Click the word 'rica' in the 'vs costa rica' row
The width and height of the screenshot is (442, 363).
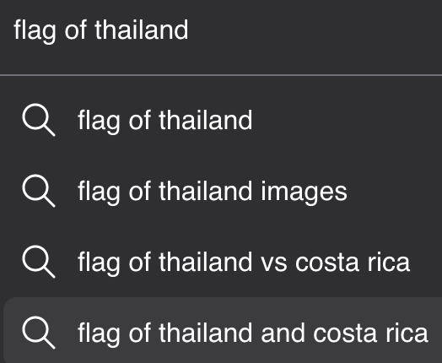point(389,262)
